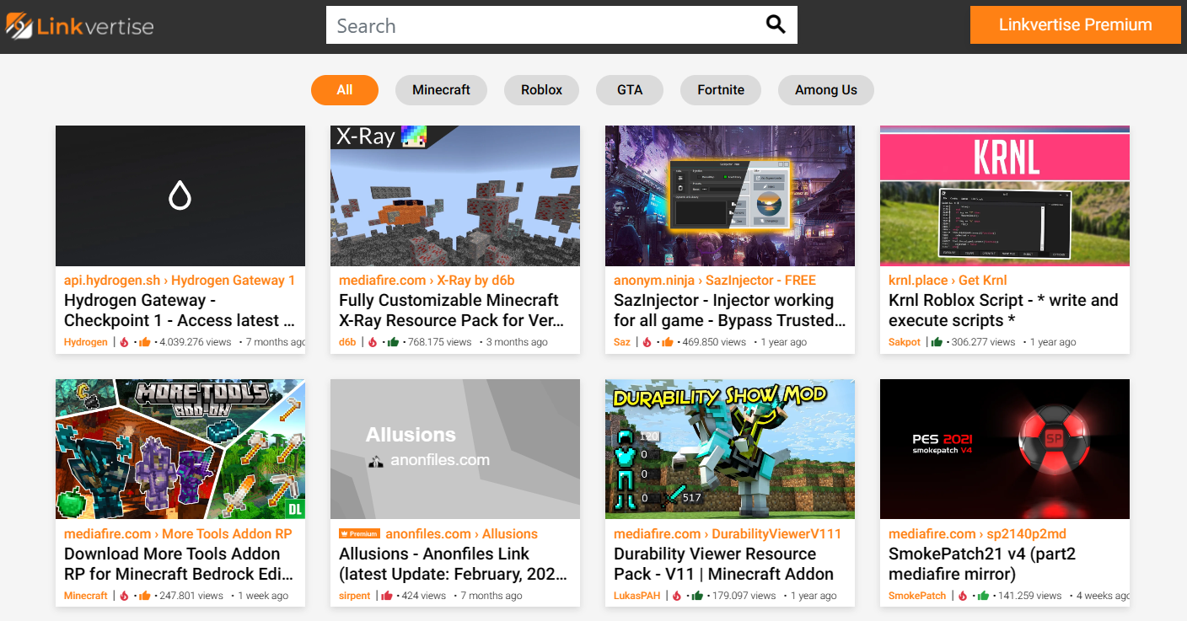Image resolution: width=1187 pixels, height=621 pixels.
Task: Open the 'SmokePatch21 v4' title
Action: [x=982, y=564]
